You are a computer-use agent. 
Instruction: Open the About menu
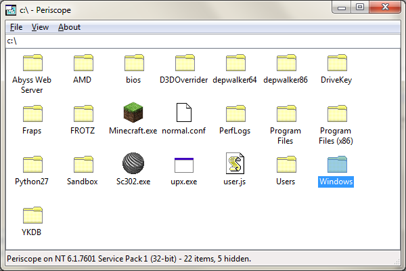click(x=69, y=27)
